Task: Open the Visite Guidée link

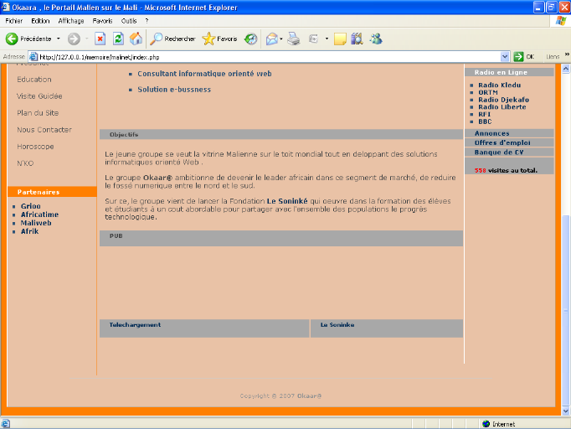Action: [39, 96]
